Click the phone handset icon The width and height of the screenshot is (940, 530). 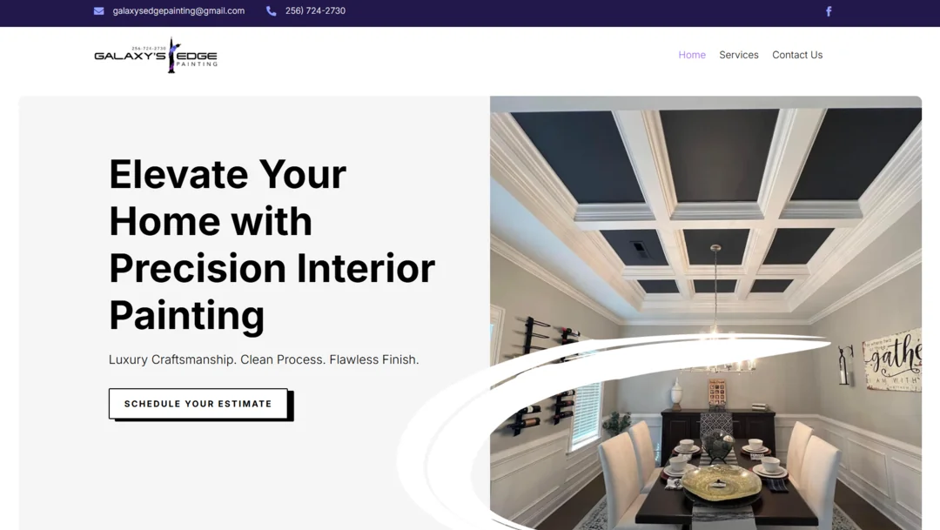pyautogui.click(x=271, y=10)
